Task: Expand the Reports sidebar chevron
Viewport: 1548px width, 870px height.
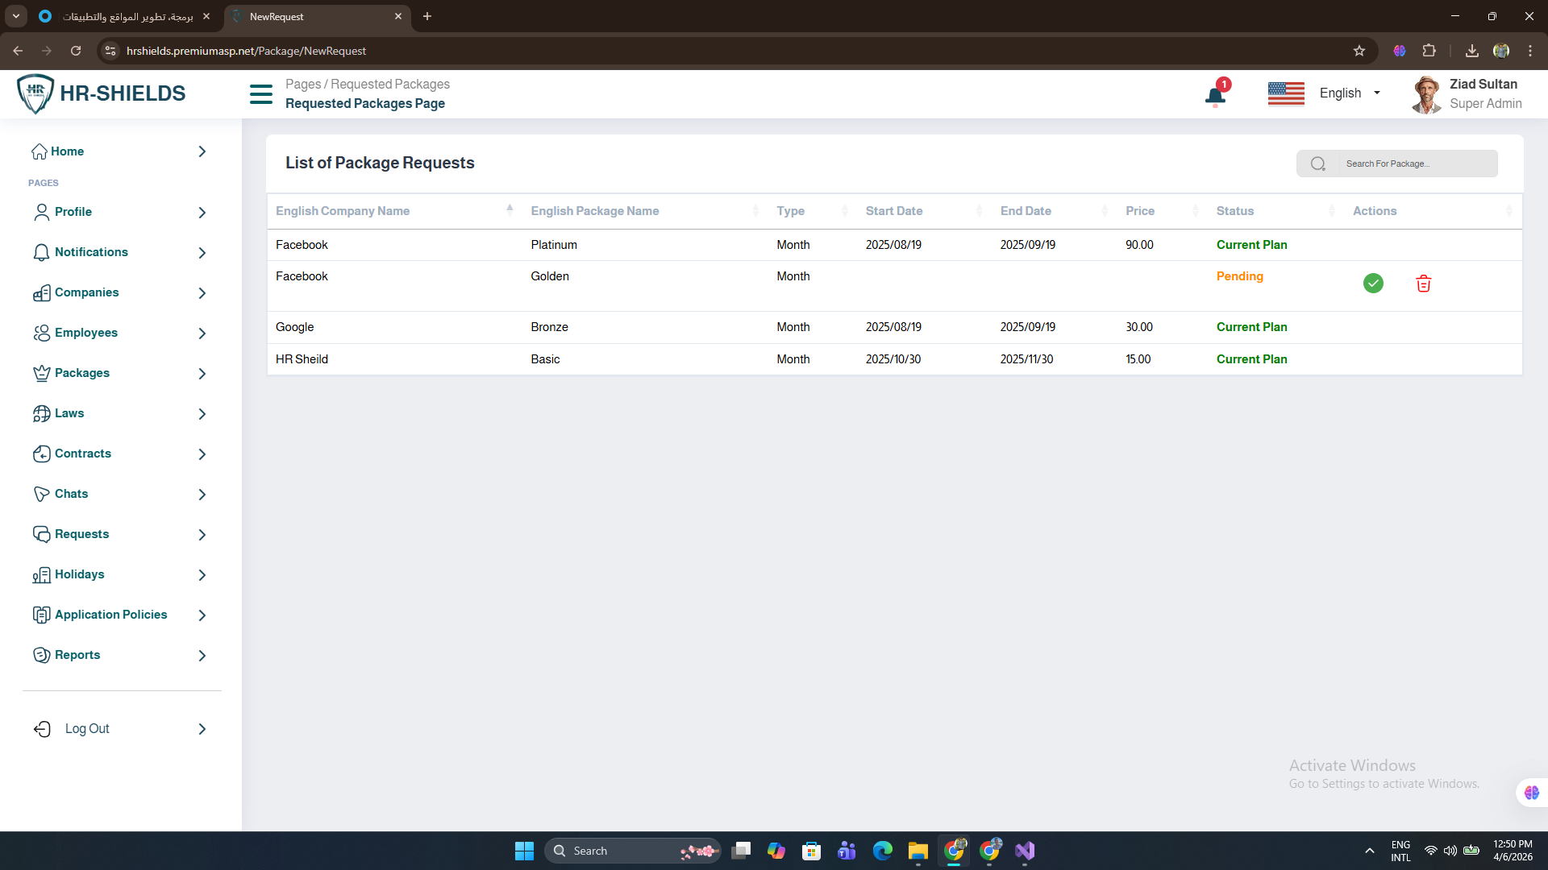Action: click(x=202, y=656)
